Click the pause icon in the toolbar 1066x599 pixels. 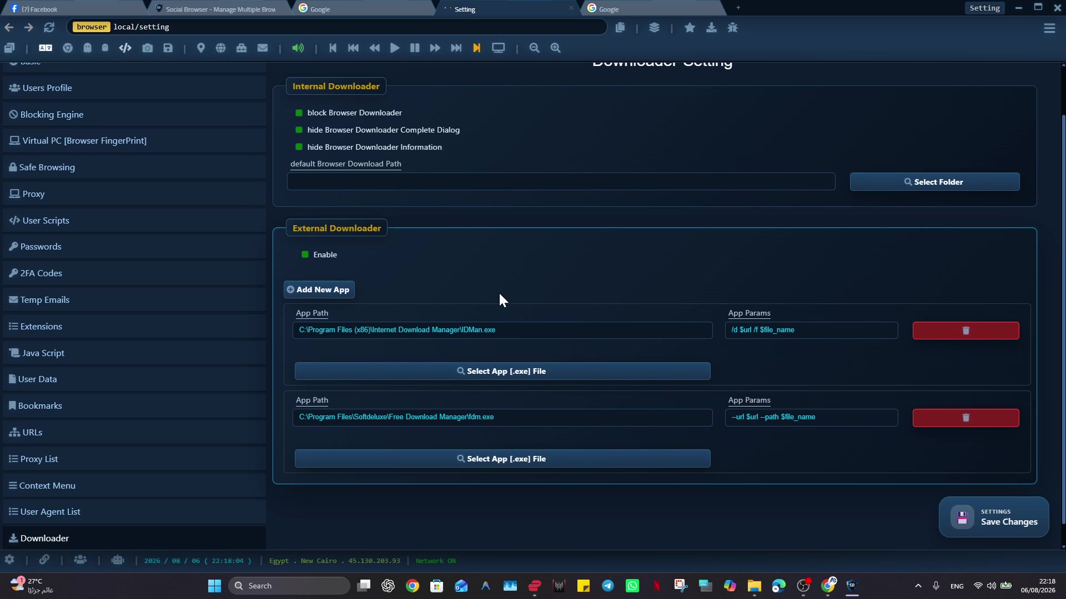pos(415,48)
